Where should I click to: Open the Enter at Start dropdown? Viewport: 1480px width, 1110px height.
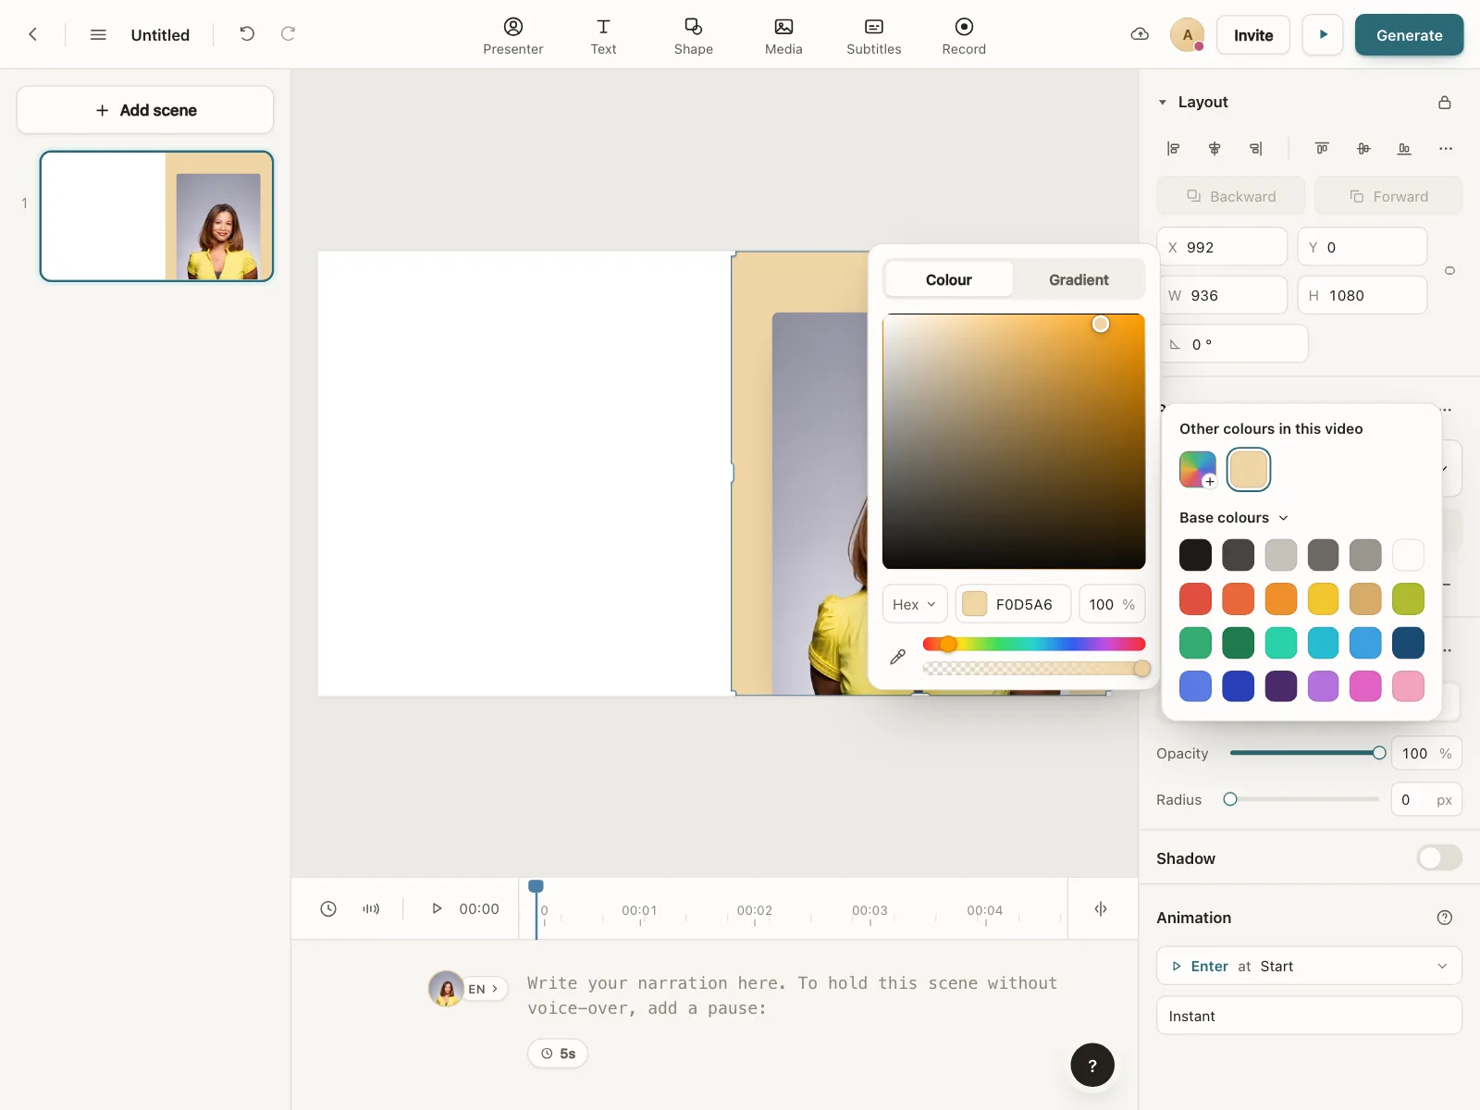tap(1309, 966)
